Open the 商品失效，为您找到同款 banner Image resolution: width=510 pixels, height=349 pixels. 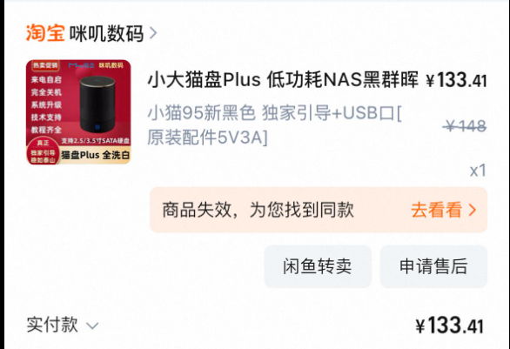(x=319, y=210)
